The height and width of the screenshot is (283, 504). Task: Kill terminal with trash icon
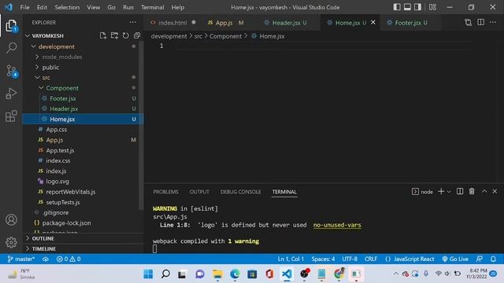tap(472, 192)
